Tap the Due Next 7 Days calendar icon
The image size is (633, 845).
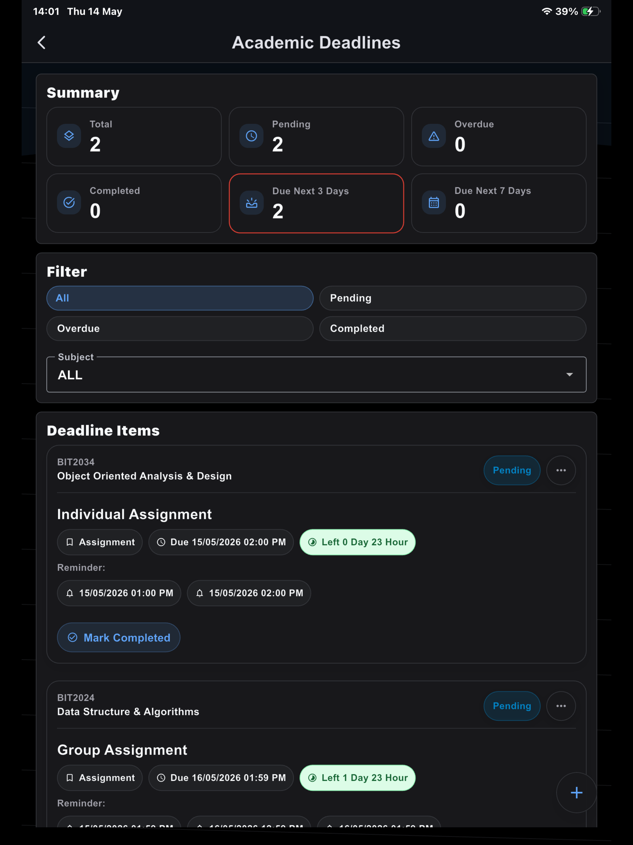click(434, 203)
